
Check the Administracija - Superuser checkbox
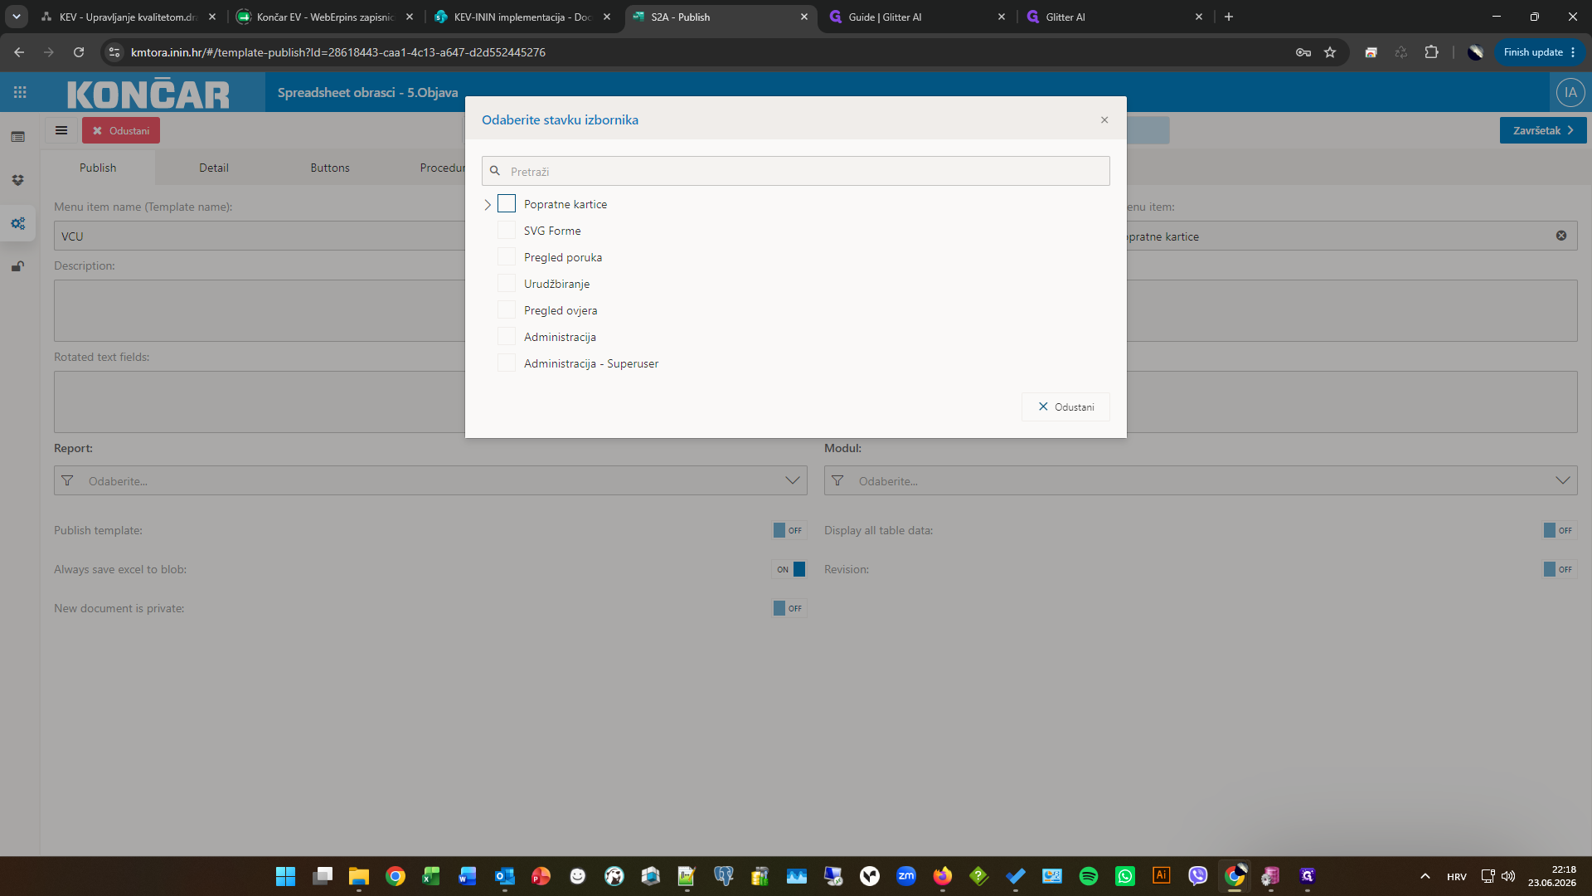pyautogui.click(x=507, y=363)
